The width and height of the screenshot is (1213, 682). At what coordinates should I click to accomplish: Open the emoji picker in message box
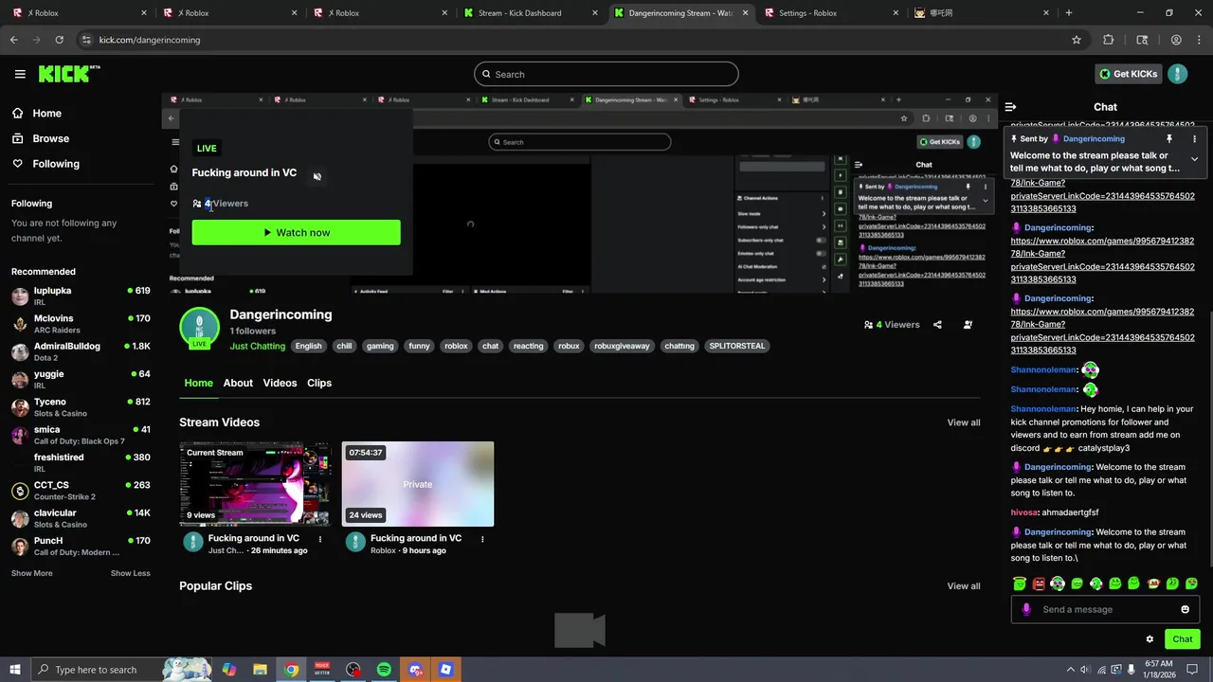tap(1185, 609)
